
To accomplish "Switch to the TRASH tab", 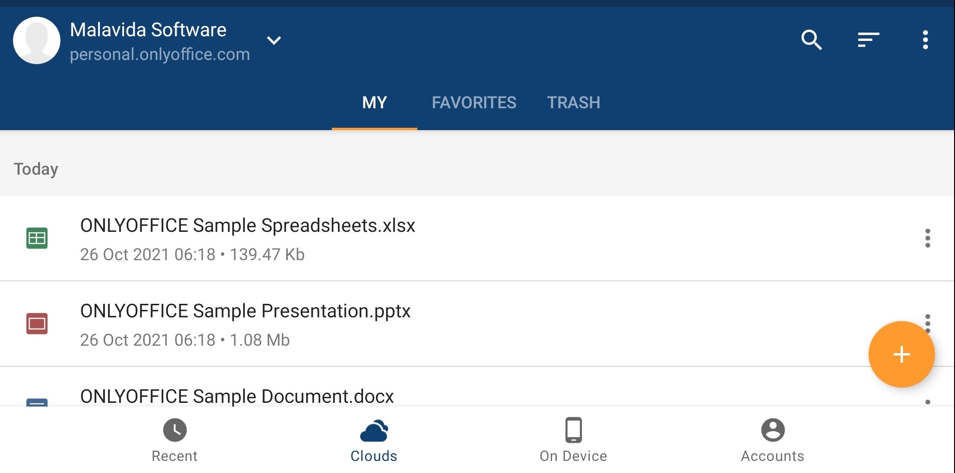I will coord(573,103).
